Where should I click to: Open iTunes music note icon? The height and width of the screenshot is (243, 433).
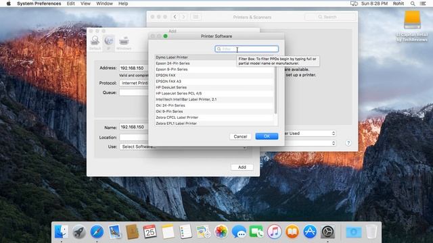click(x=274, y=232)
